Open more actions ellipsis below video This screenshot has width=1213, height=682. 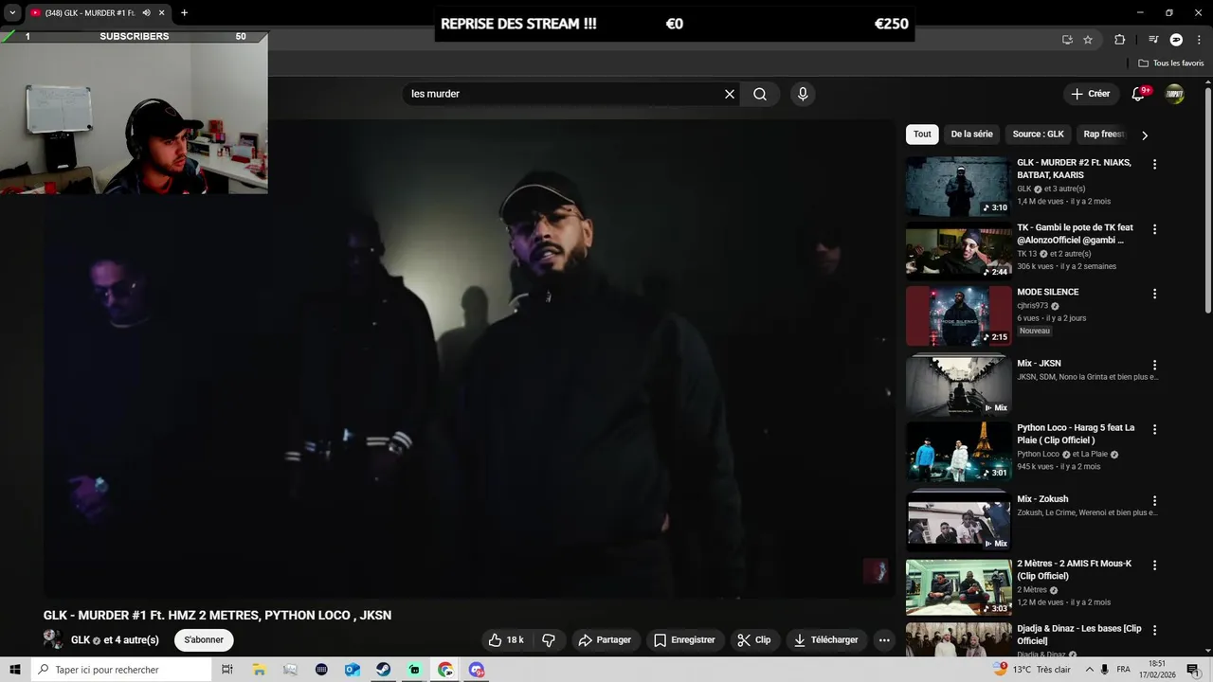[884, 640]
